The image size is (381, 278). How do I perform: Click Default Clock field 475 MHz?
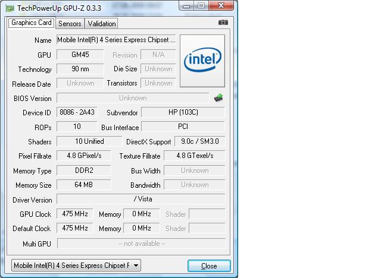(75, 228)
